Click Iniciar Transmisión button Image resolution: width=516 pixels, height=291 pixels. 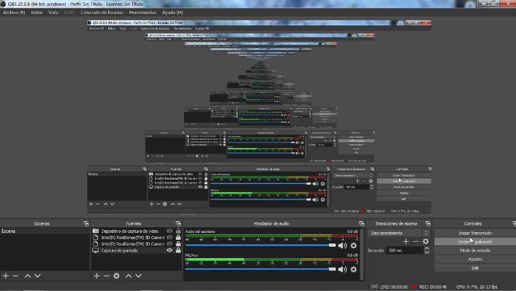[x=475, y=233]
